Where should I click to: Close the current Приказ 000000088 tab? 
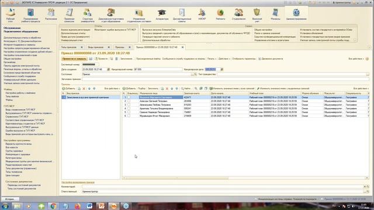tap(182, 47)
